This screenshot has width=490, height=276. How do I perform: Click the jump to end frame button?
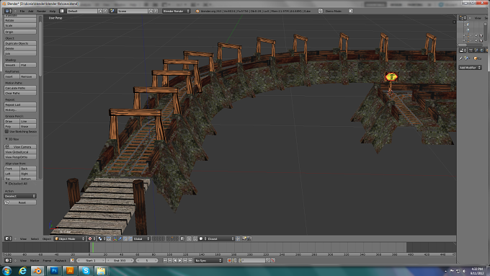[190, 260]
